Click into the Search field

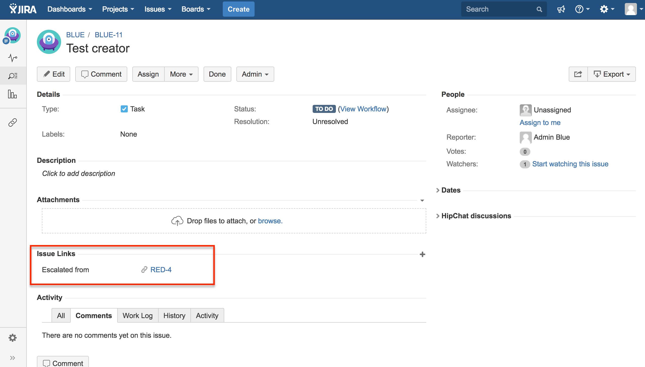coord(499,9)
